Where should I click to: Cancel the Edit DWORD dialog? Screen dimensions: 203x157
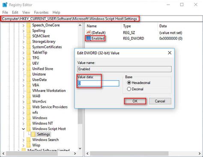point(160,101)
